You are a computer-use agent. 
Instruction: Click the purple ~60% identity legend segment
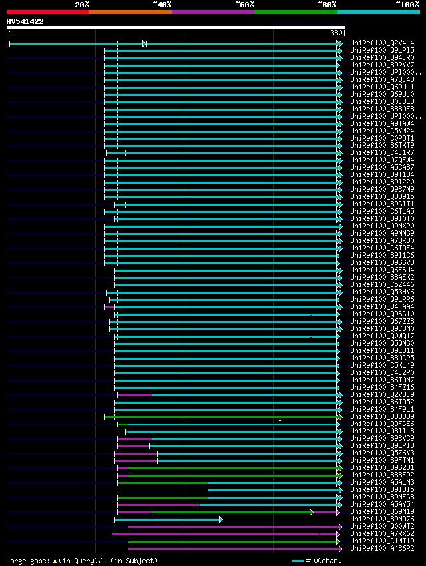[x=213, y=12]
